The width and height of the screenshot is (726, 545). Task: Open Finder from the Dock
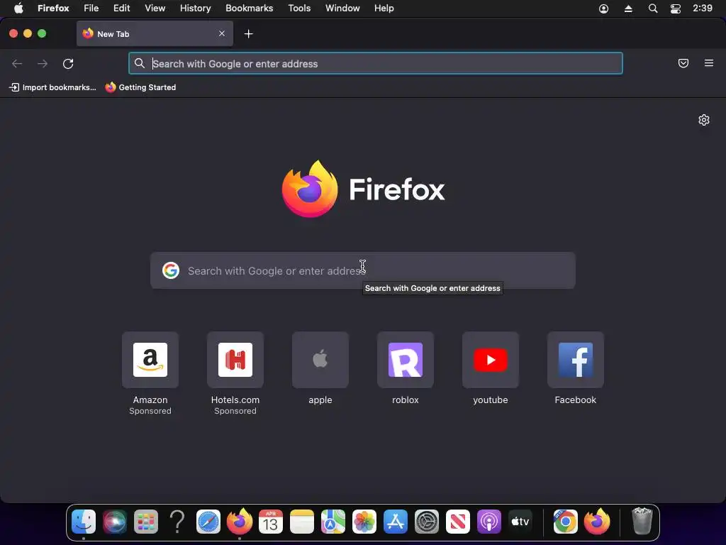[x=84, y=522]
